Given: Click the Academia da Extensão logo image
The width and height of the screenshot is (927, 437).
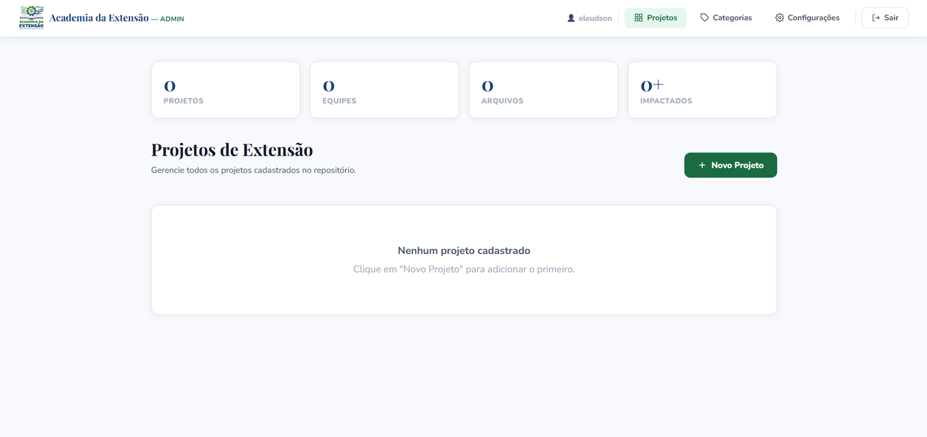Looking at the screenshot, I should click(31, 17).
